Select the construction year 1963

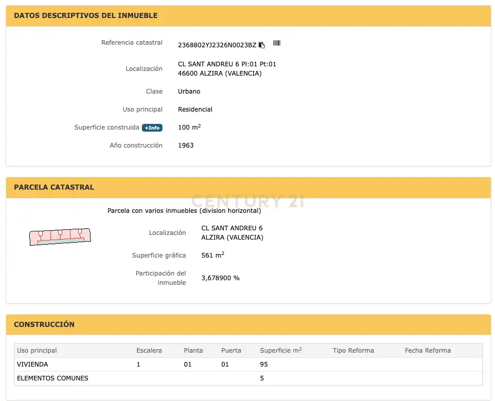186,145
